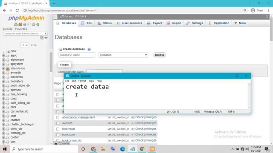Open the Console bar at bottom
This screenshot has height=153, width=273.
pyautogui.click(x=62, y=144)
